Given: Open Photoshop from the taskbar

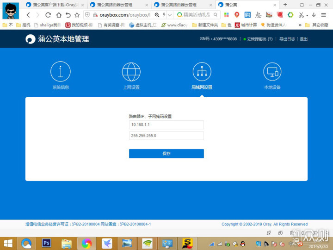Looking at the screenshot, I should pyautogui.click(x=46, y=243).
